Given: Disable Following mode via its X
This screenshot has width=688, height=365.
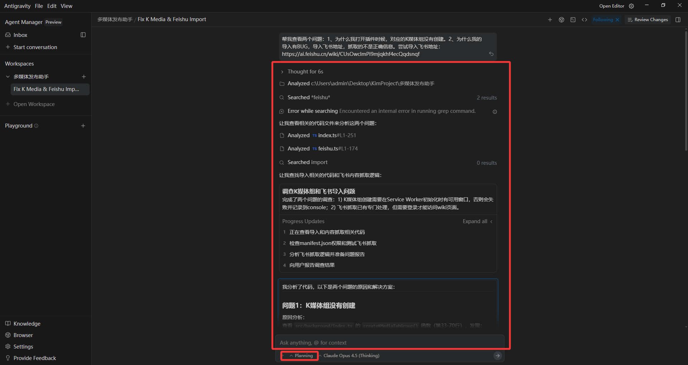Looking at the screenshot, I should coord(617,20).
